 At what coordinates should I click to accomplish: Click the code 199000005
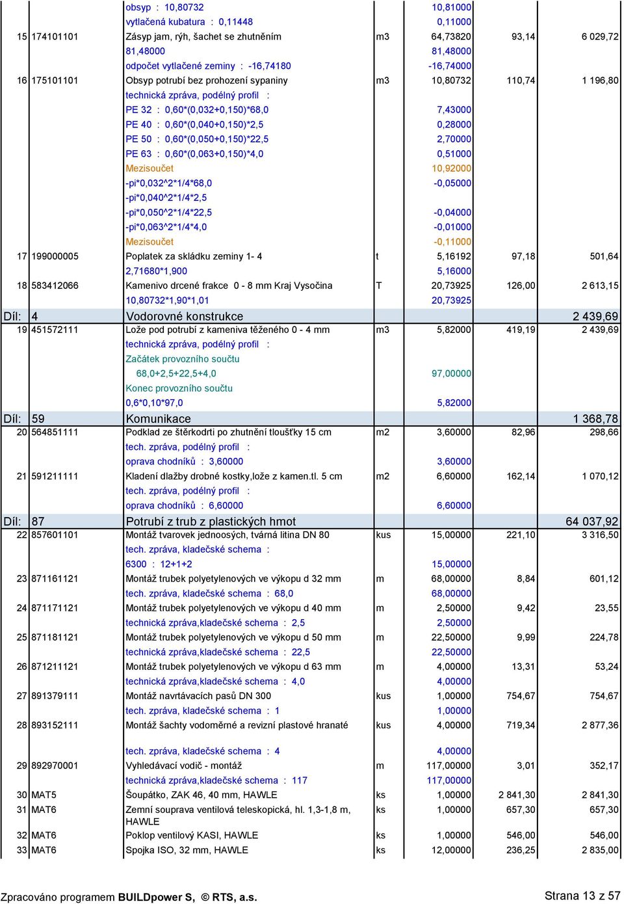[x=55, y=256]
